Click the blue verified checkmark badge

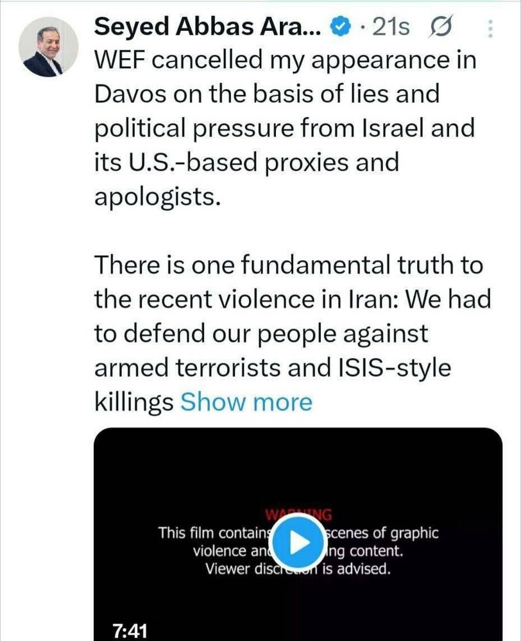click(x=339, y=26)
